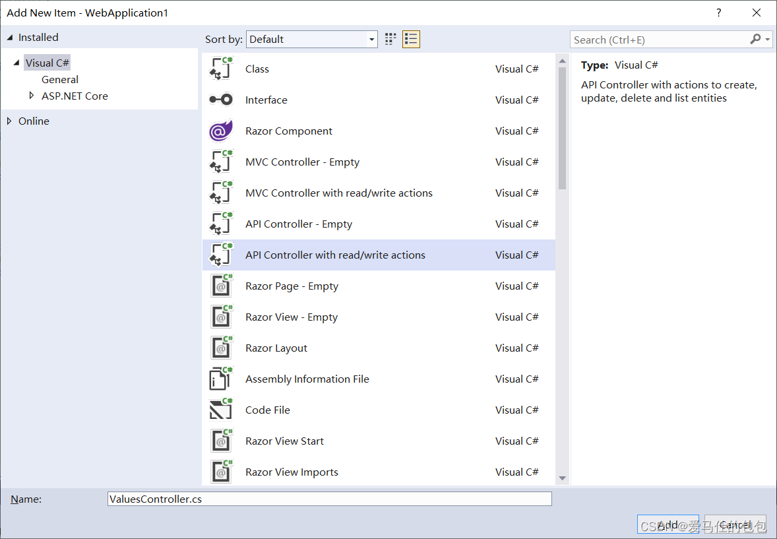Viewport: 777px width, 539px height.
Task: Select Razor View Start name
Action: 284,441
